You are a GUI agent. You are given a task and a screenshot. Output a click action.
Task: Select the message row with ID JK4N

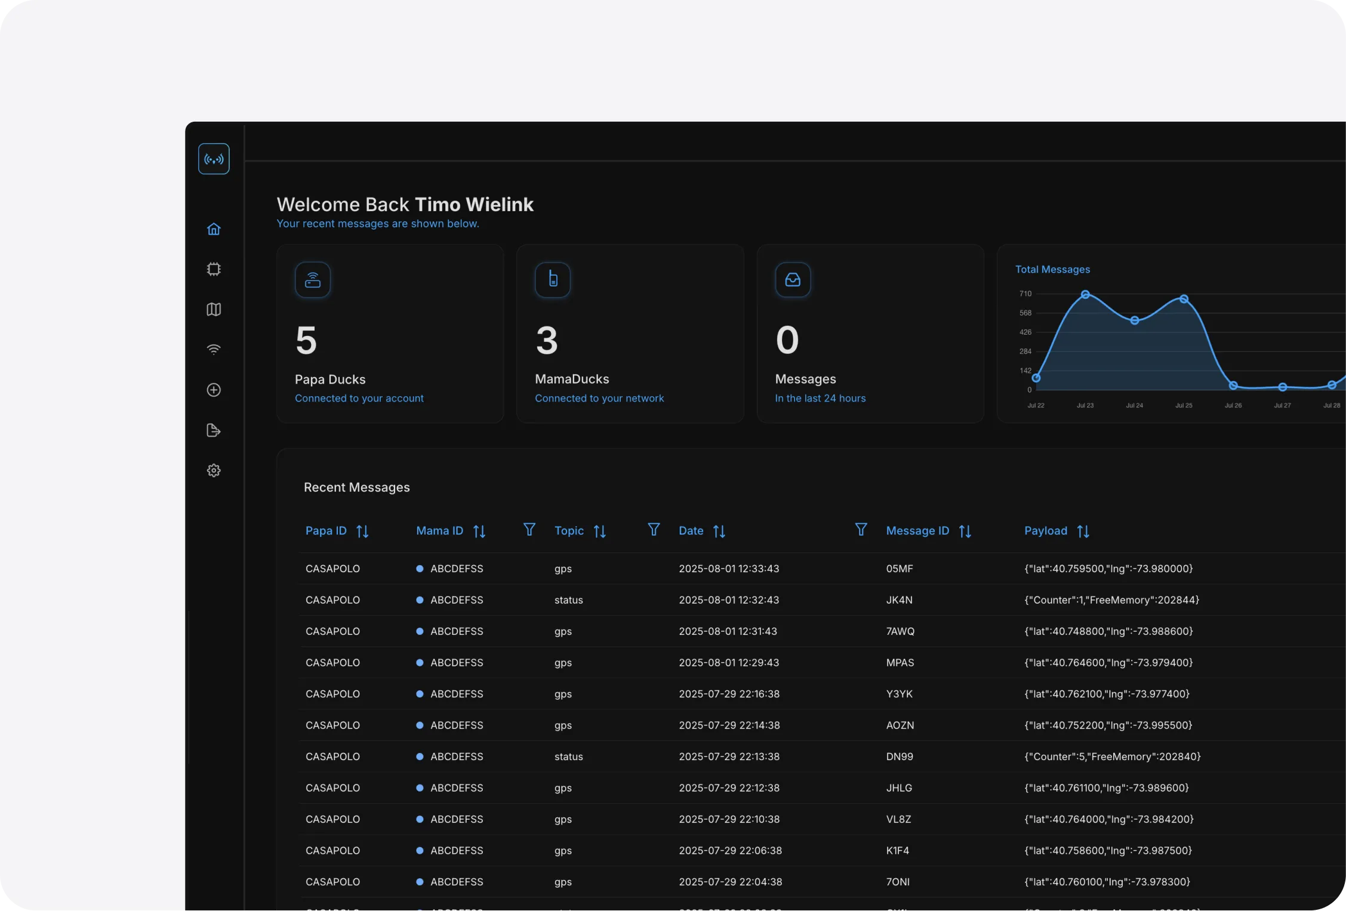pos(899,600)
